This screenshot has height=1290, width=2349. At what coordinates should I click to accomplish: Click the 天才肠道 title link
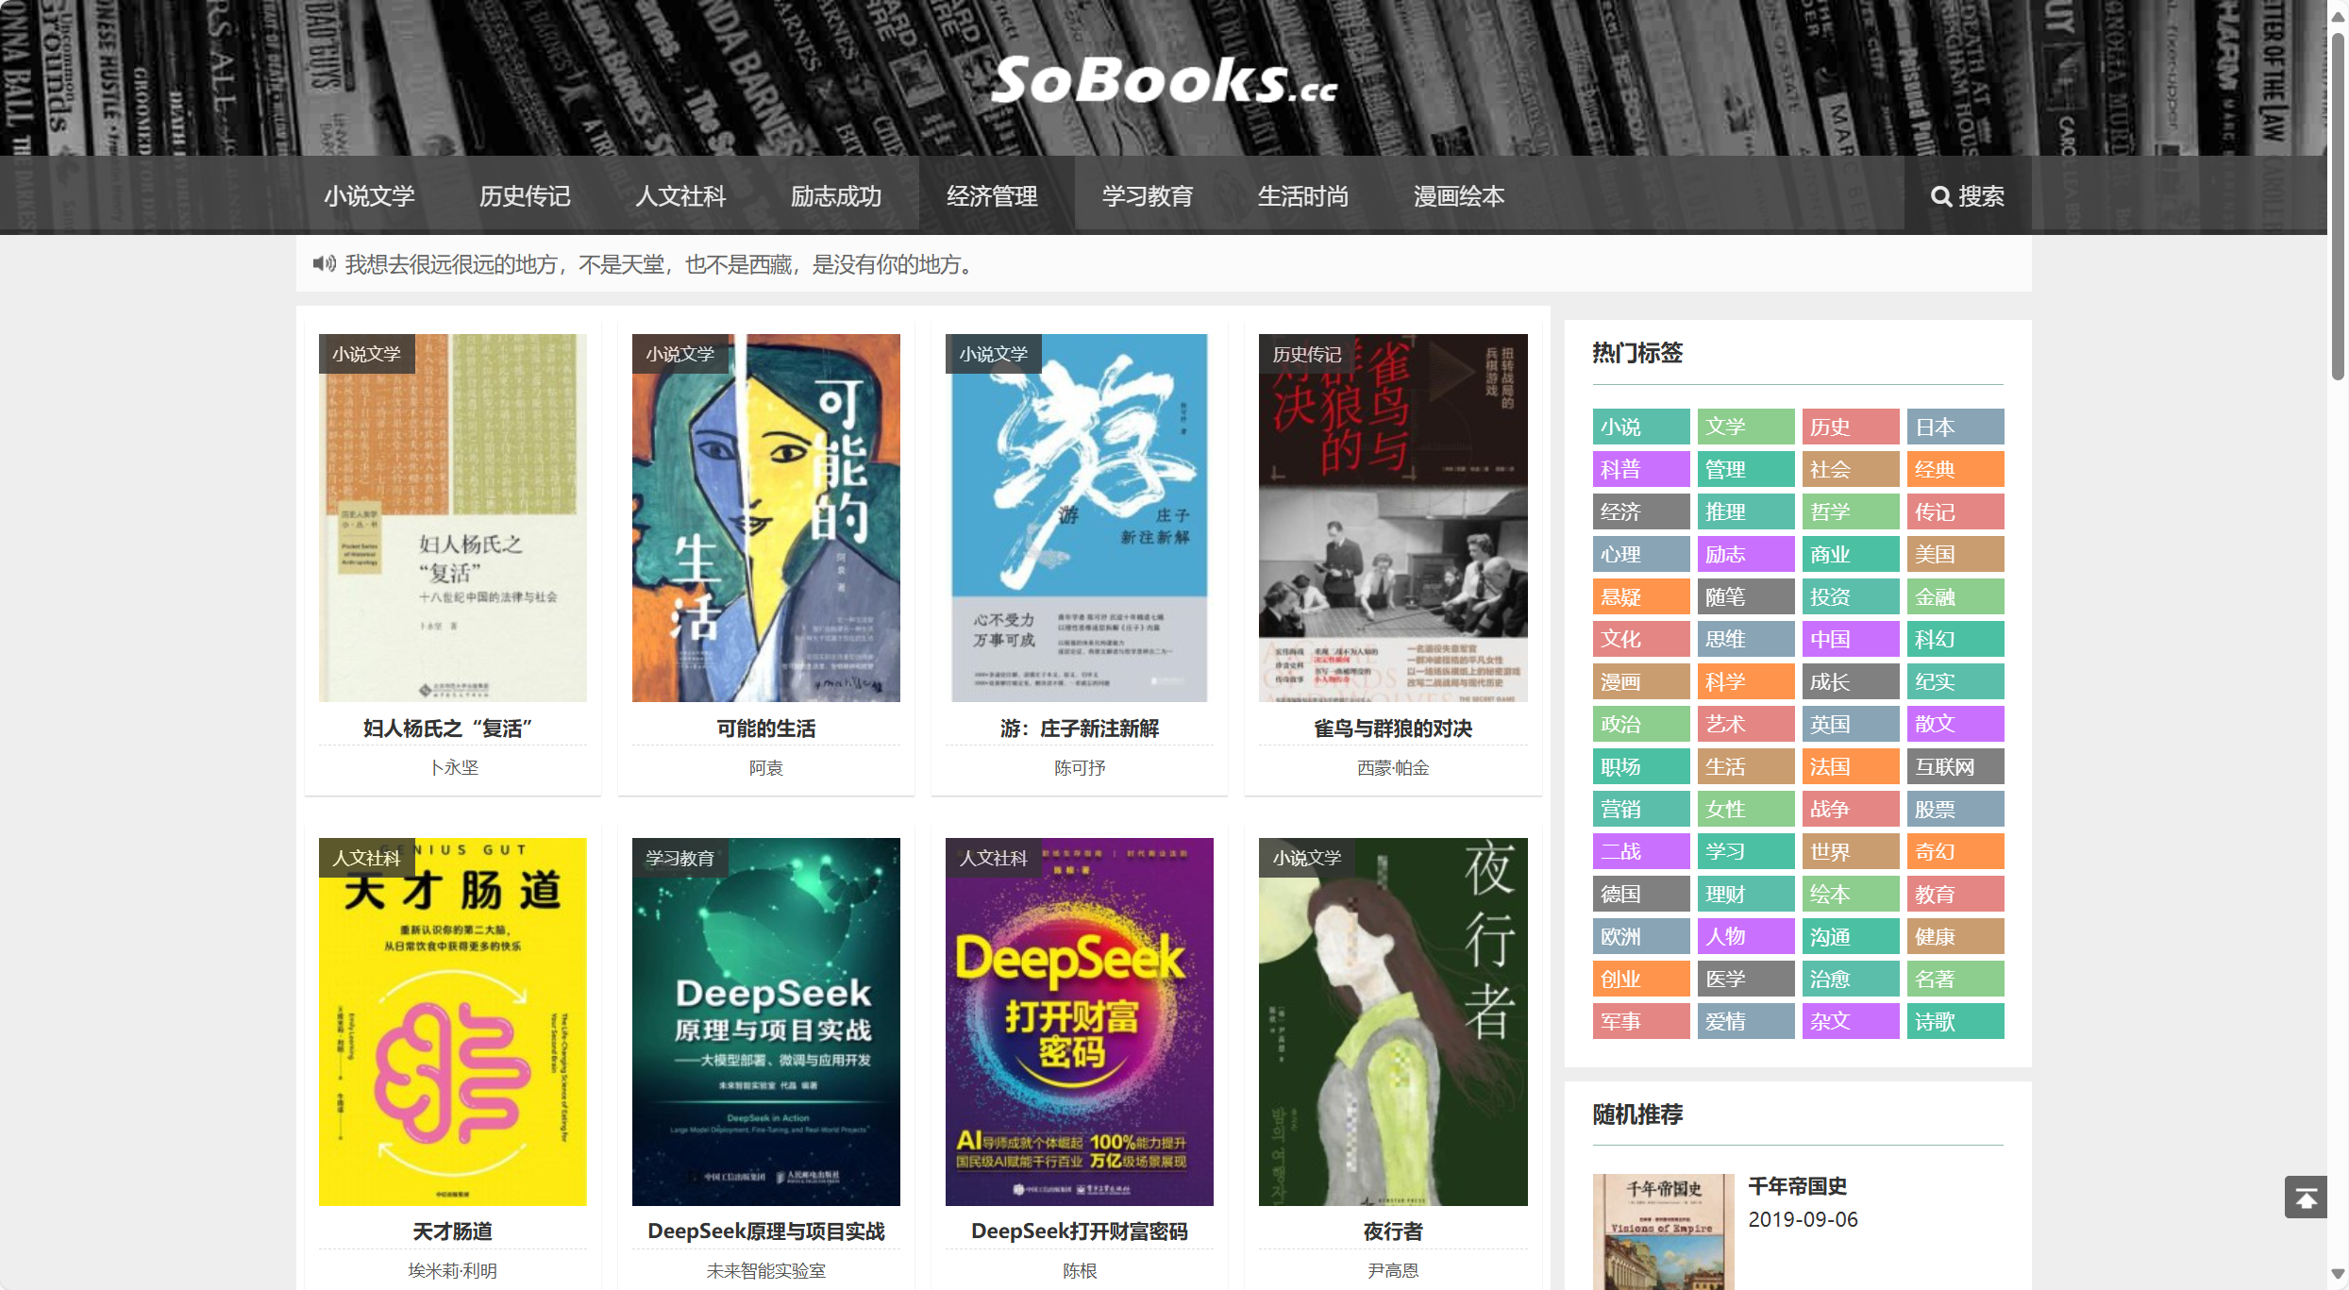tap(453, 1231)
